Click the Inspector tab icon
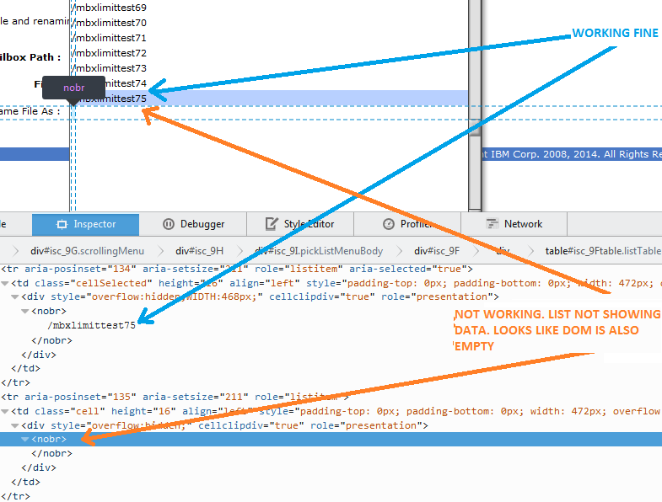662x502 pixels. (62, 224)
